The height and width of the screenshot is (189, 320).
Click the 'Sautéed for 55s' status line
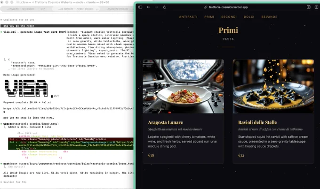pos(15,182)
